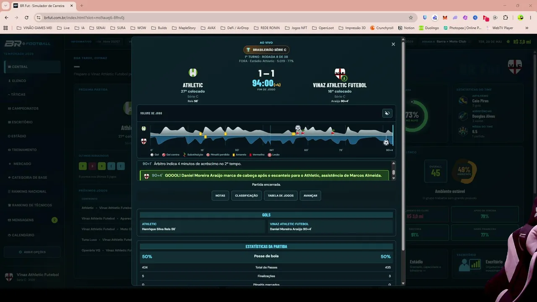Click the yellow card marker near halftime
Viewport: 537px width, 302px height.
click(x=293, y=134)
